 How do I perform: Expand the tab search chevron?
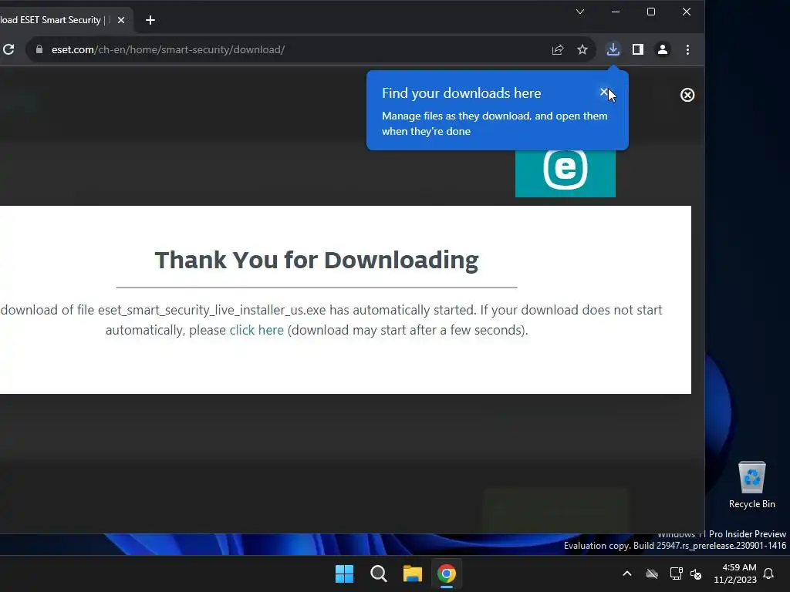coord(580,12)
